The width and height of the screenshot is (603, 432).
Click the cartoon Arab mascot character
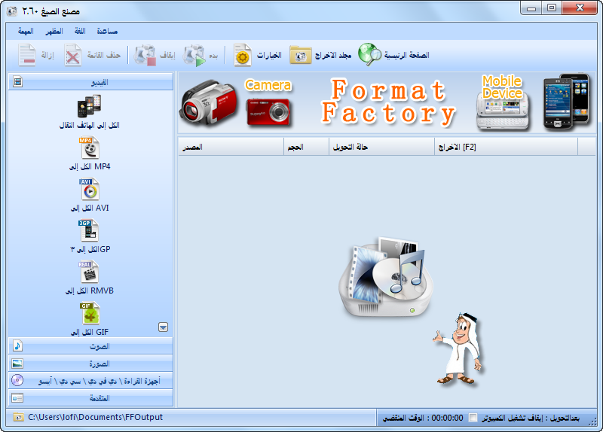pos(458,348)
